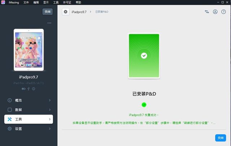Screen dimensions: 231x146
Task: Open the 工具 menu in menu bar
Action: [56, 3]
